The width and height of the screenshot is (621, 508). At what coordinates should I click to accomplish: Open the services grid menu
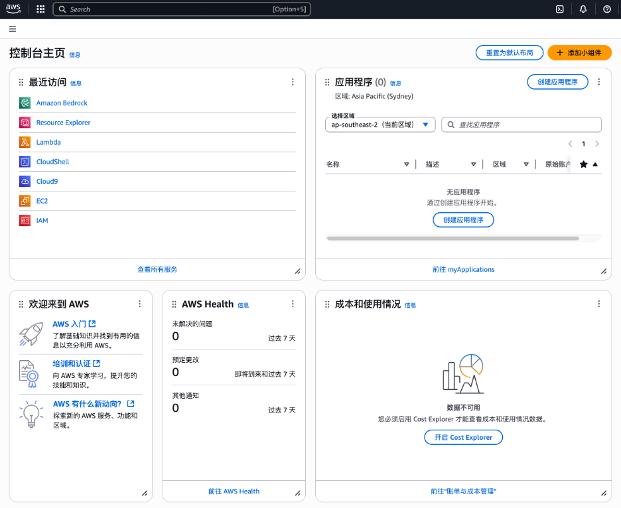tap(40, 9)
